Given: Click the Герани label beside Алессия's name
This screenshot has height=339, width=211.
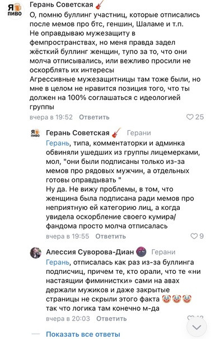Looking at the screenshot, I should 163,252.
